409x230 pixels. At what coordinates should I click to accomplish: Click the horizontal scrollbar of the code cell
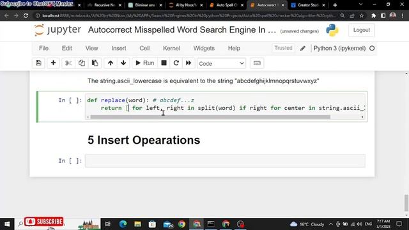tap(210, 117)
